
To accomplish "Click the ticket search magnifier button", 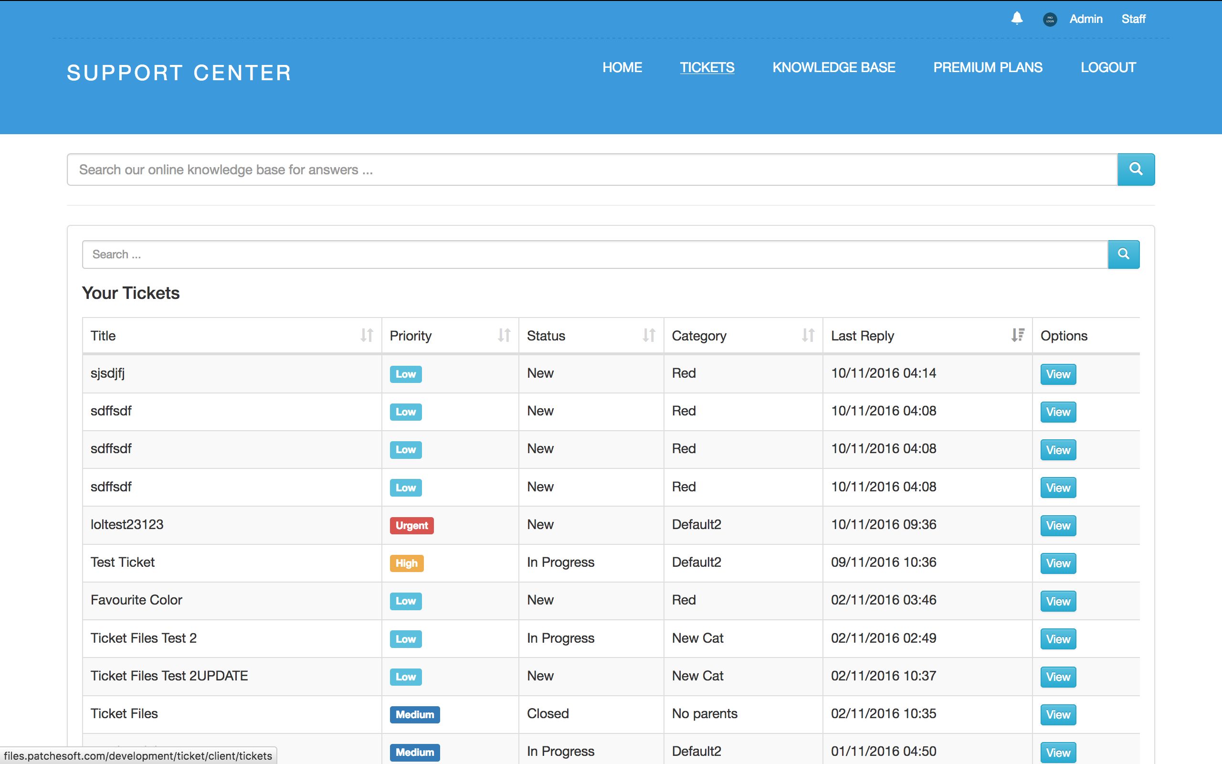I will tap(1123, 254).
